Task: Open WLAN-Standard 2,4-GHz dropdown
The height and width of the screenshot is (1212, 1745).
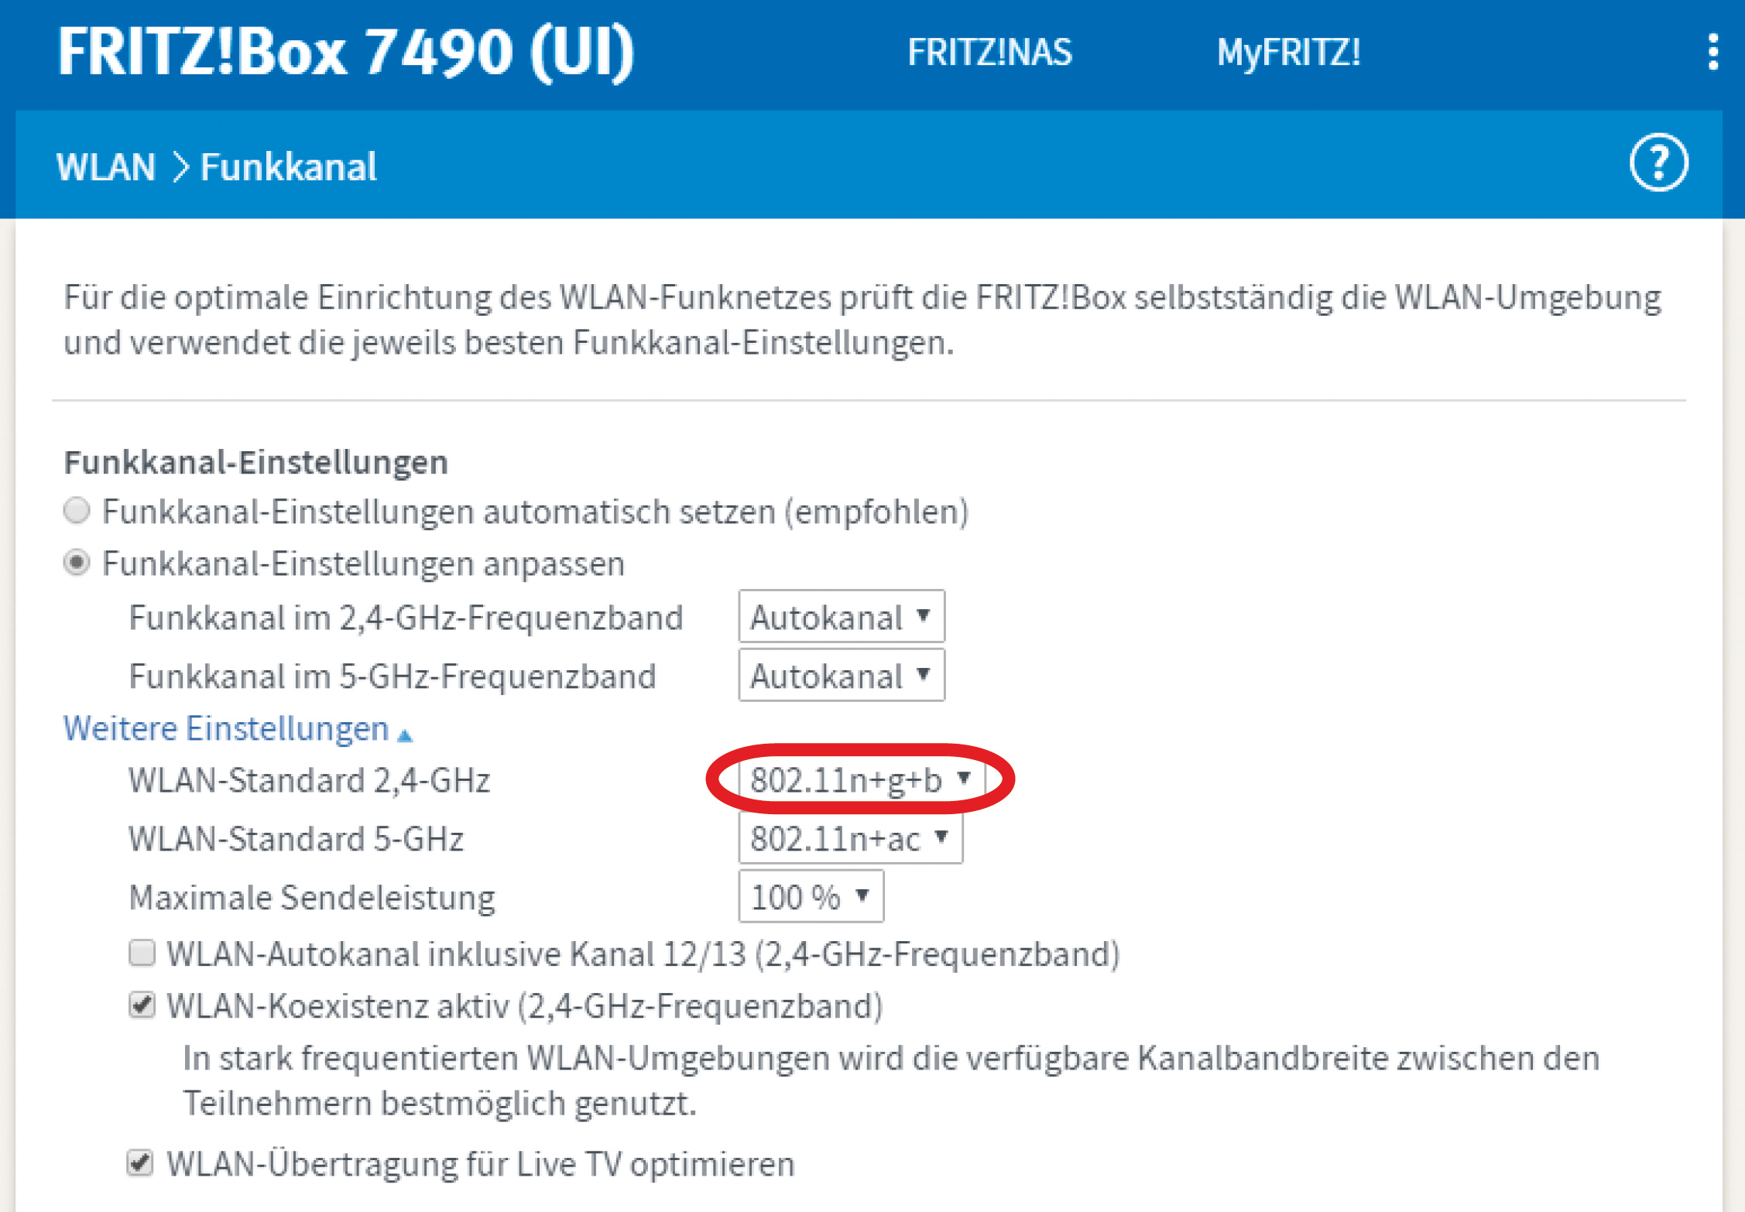Action: 860,779
